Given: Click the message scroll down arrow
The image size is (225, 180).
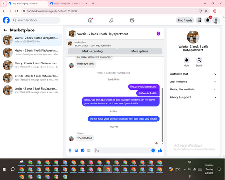Looking at the screenshot, I should click(x=162, y=144).
